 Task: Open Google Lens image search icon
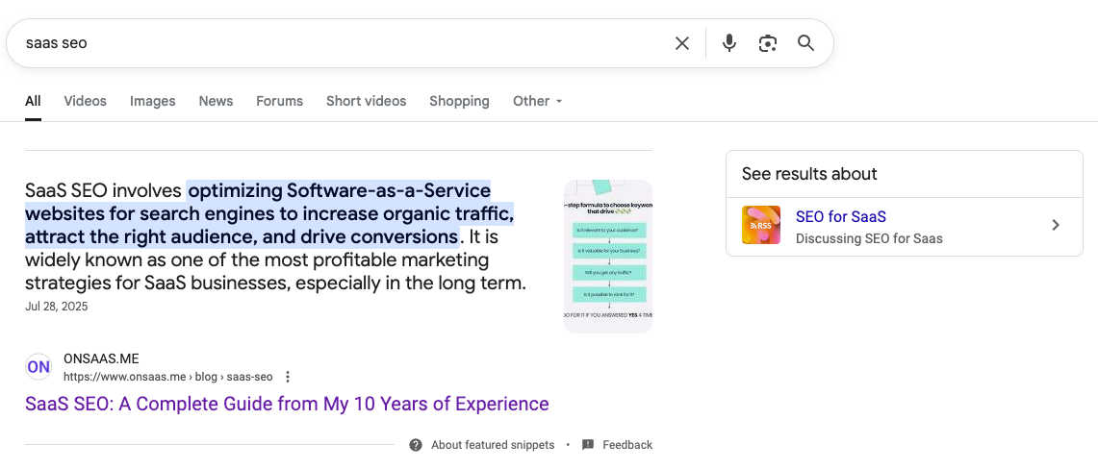(767, 43)
